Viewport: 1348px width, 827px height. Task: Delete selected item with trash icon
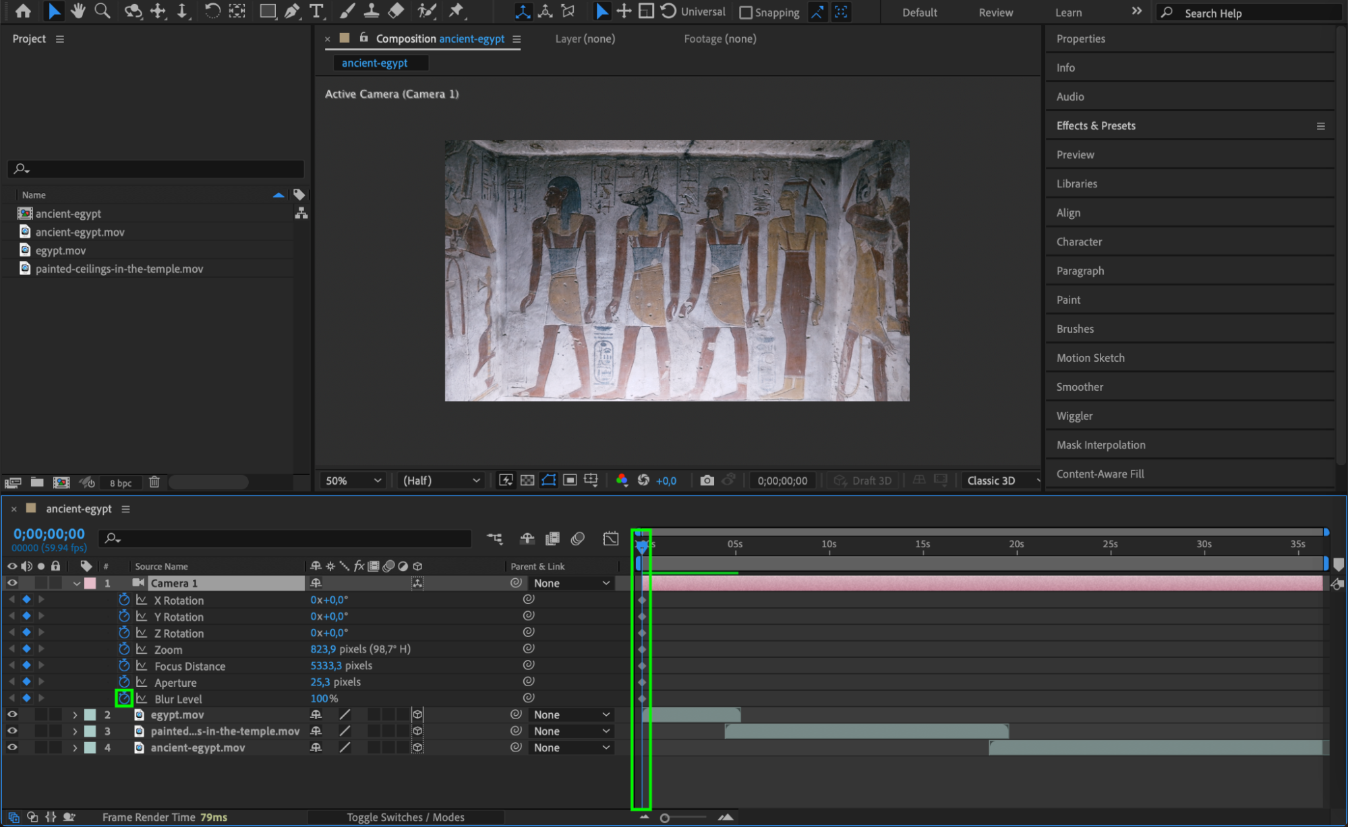(154, 482)
